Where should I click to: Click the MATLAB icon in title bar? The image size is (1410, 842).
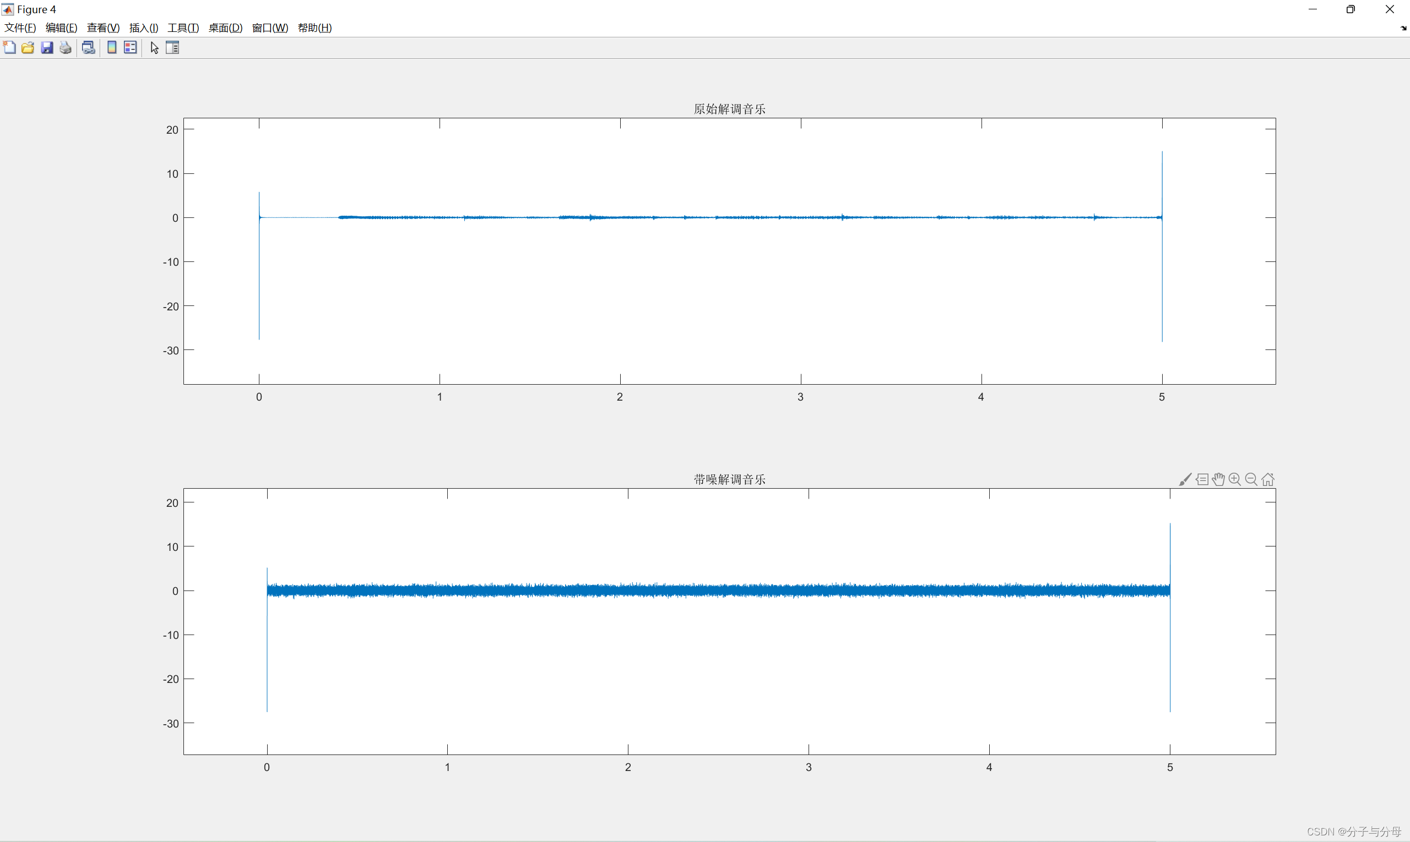pos(8,9)
